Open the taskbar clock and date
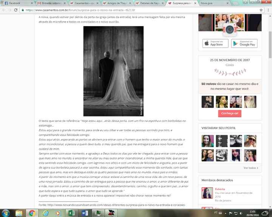This screenshot has width=272, height=217. coord(253,213)
